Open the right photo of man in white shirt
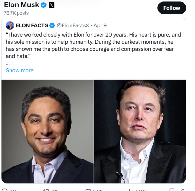195x191 pixels. (x=140, y=131)
